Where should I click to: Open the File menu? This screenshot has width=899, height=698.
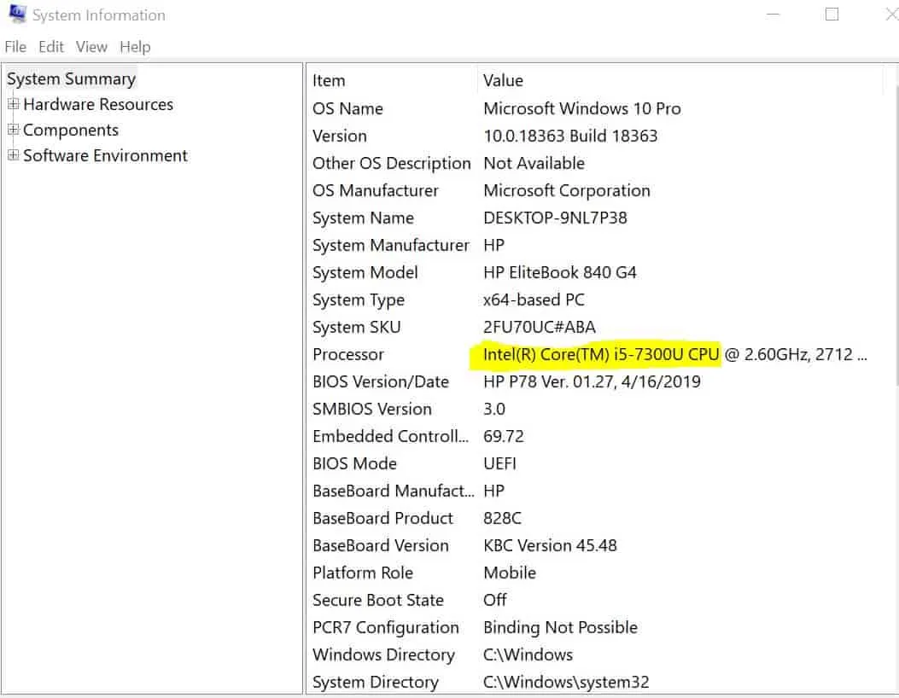[x=15, y=47]
